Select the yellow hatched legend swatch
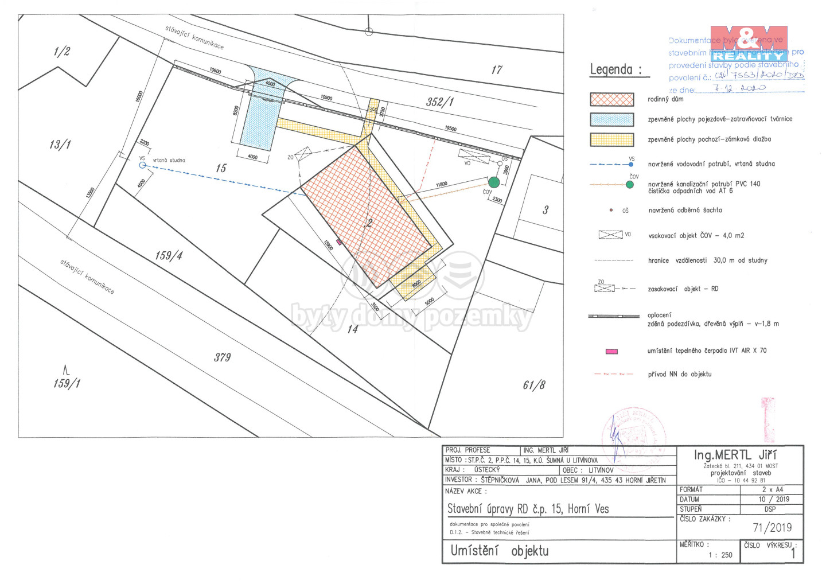This screenshot has height=584, width=826. coord(612,139)
